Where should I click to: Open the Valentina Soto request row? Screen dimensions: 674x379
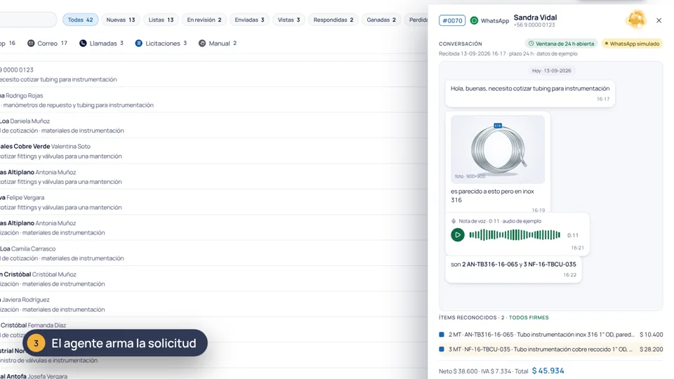213,152
